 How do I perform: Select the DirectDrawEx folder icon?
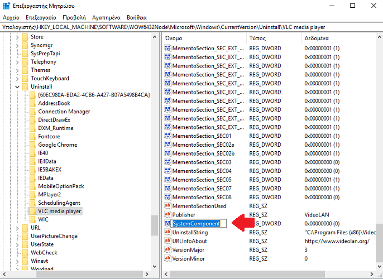32,120
